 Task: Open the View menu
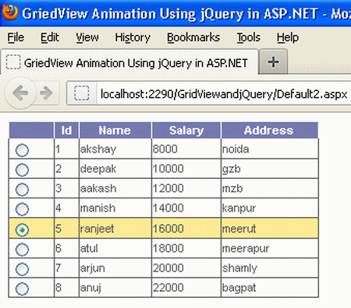tap(87, 37)
